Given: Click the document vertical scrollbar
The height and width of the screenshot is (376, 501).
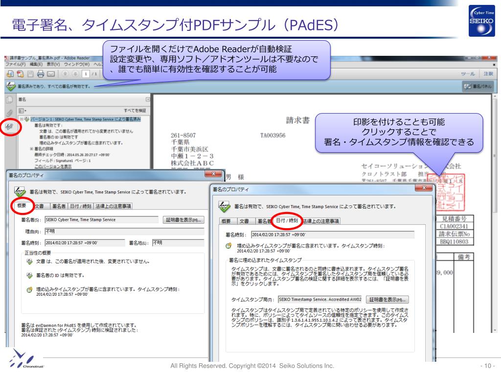Looking at the screenshot, I should (495, 214).
